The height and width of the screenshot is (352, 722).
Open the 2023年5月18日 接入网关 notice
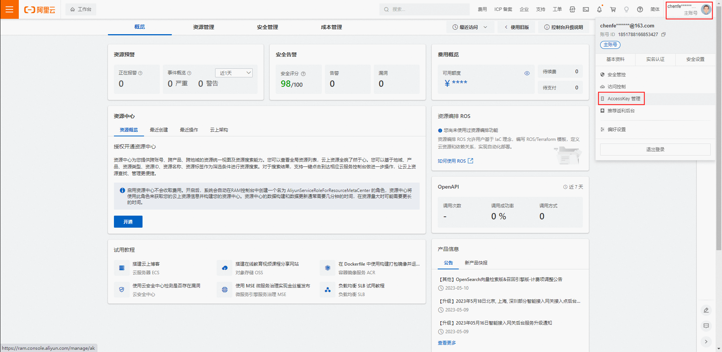pos(509,301)
